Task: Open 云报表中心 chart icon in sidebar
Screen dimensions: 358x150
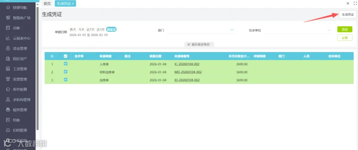Action: click(8, 38)
